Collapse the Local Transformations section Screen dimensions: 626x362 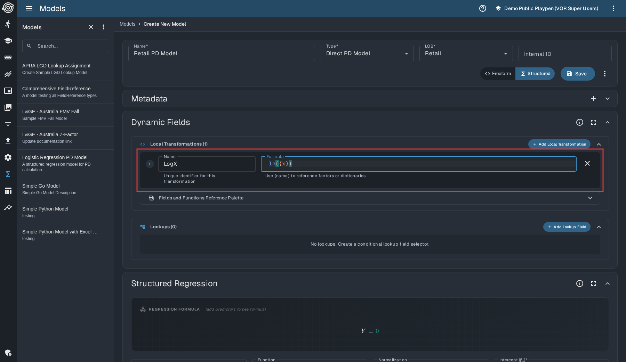[x=599, y=144]
